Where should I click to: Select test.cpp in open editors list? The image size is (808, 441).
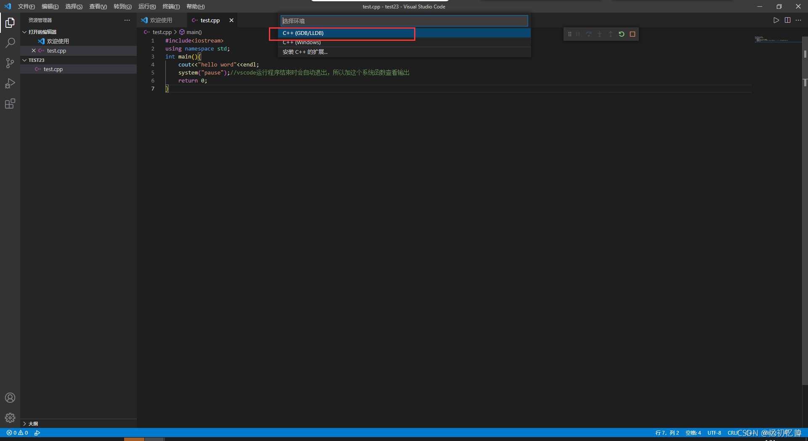tap(78, 50)
